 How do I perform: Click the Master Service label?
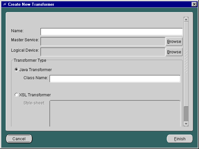25,40
